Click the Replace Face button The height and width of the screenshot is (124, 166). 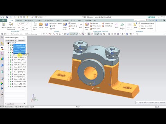pyautogui.click(x=108, y=23)
